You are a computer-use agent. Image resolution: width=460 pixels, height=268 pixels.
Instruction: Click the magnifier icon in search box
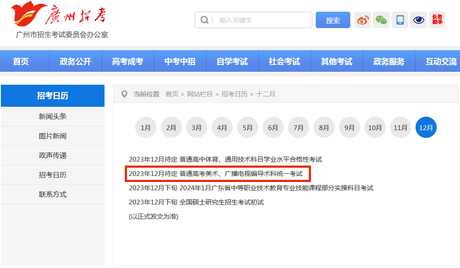(204, 20)
